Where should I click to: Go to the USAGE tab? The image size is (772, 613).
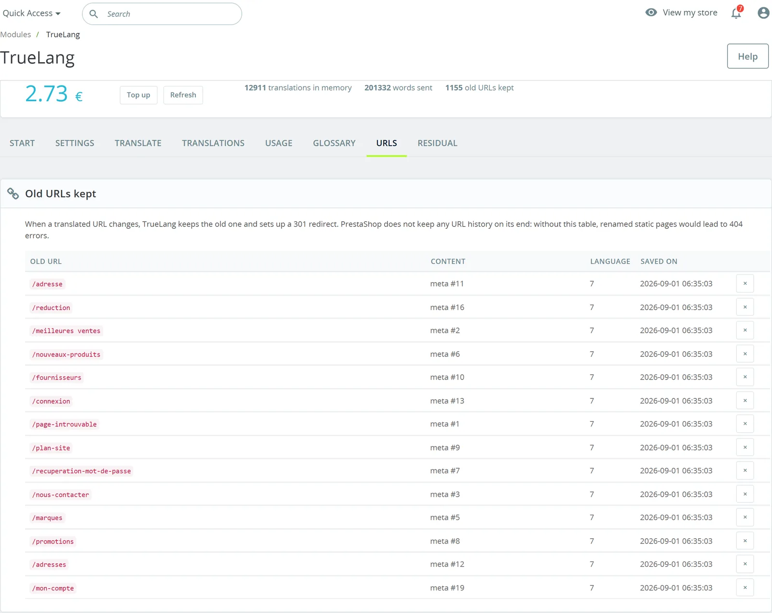[x=279, y=143]
